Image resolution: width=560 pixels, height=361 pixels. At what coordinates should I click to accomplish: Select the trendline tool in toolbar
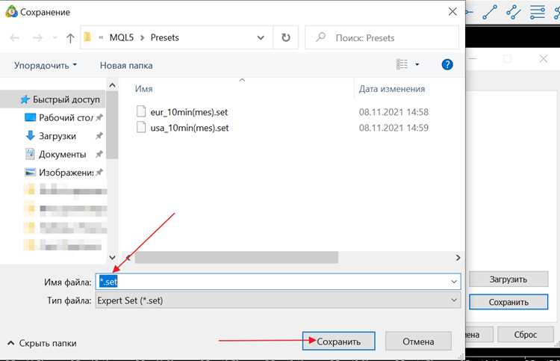click(x=490, y=12)
